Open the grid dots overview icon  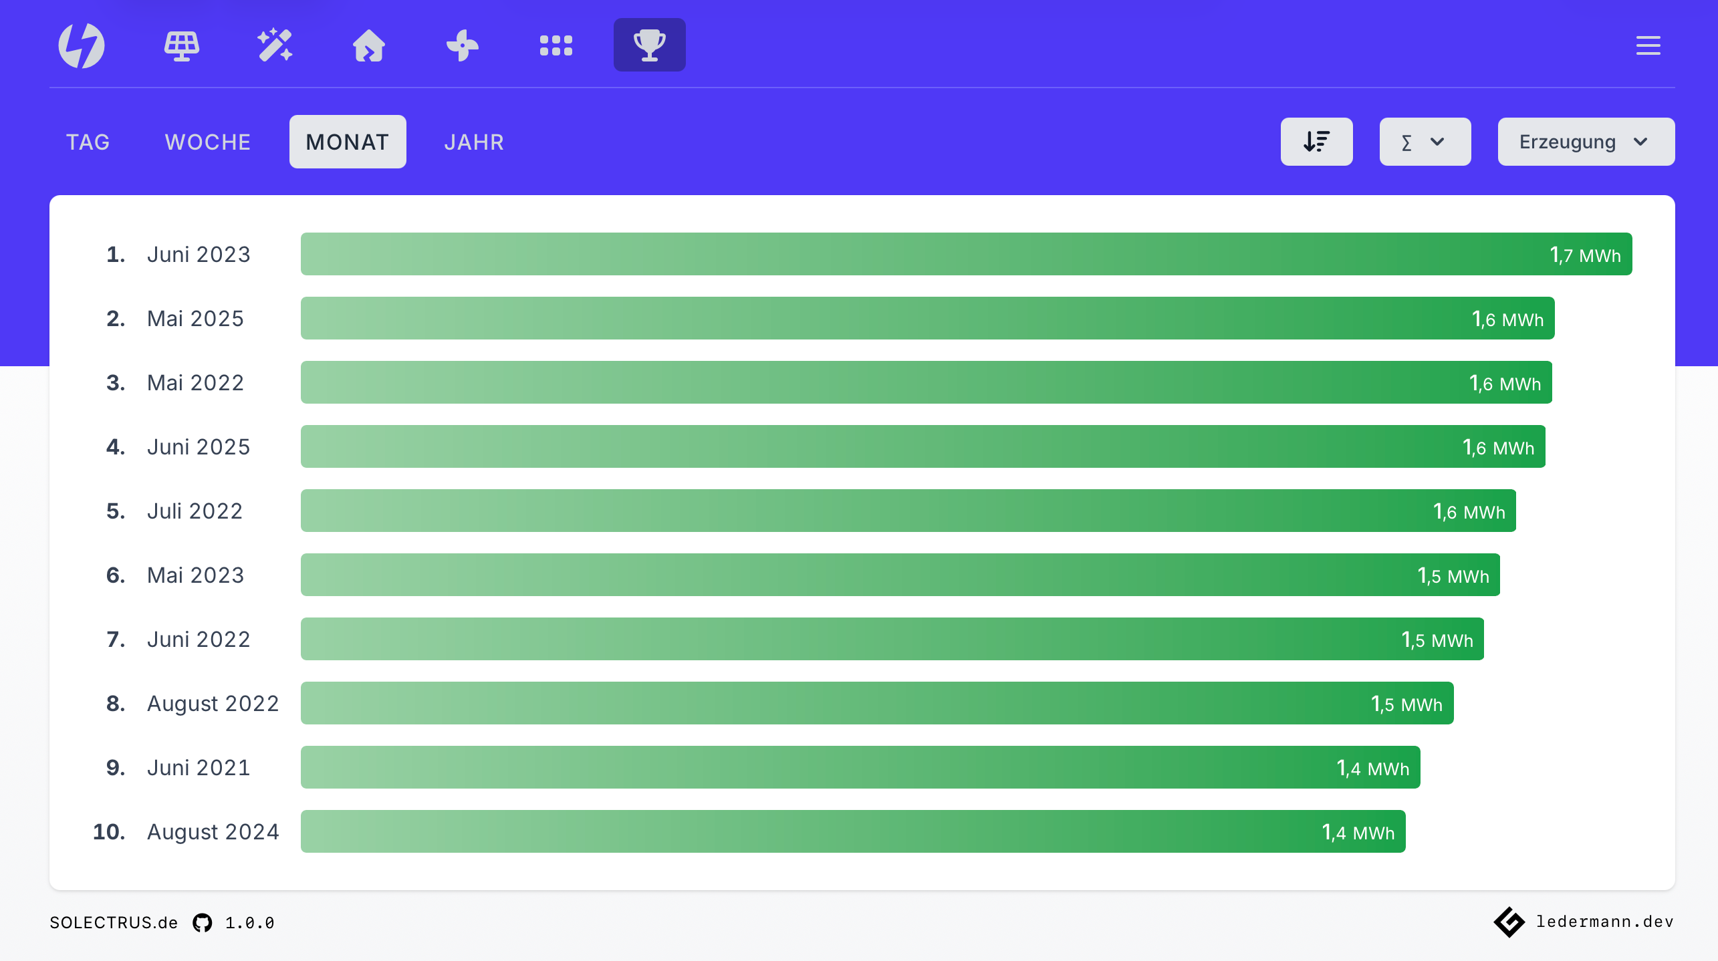click(556, 45)
